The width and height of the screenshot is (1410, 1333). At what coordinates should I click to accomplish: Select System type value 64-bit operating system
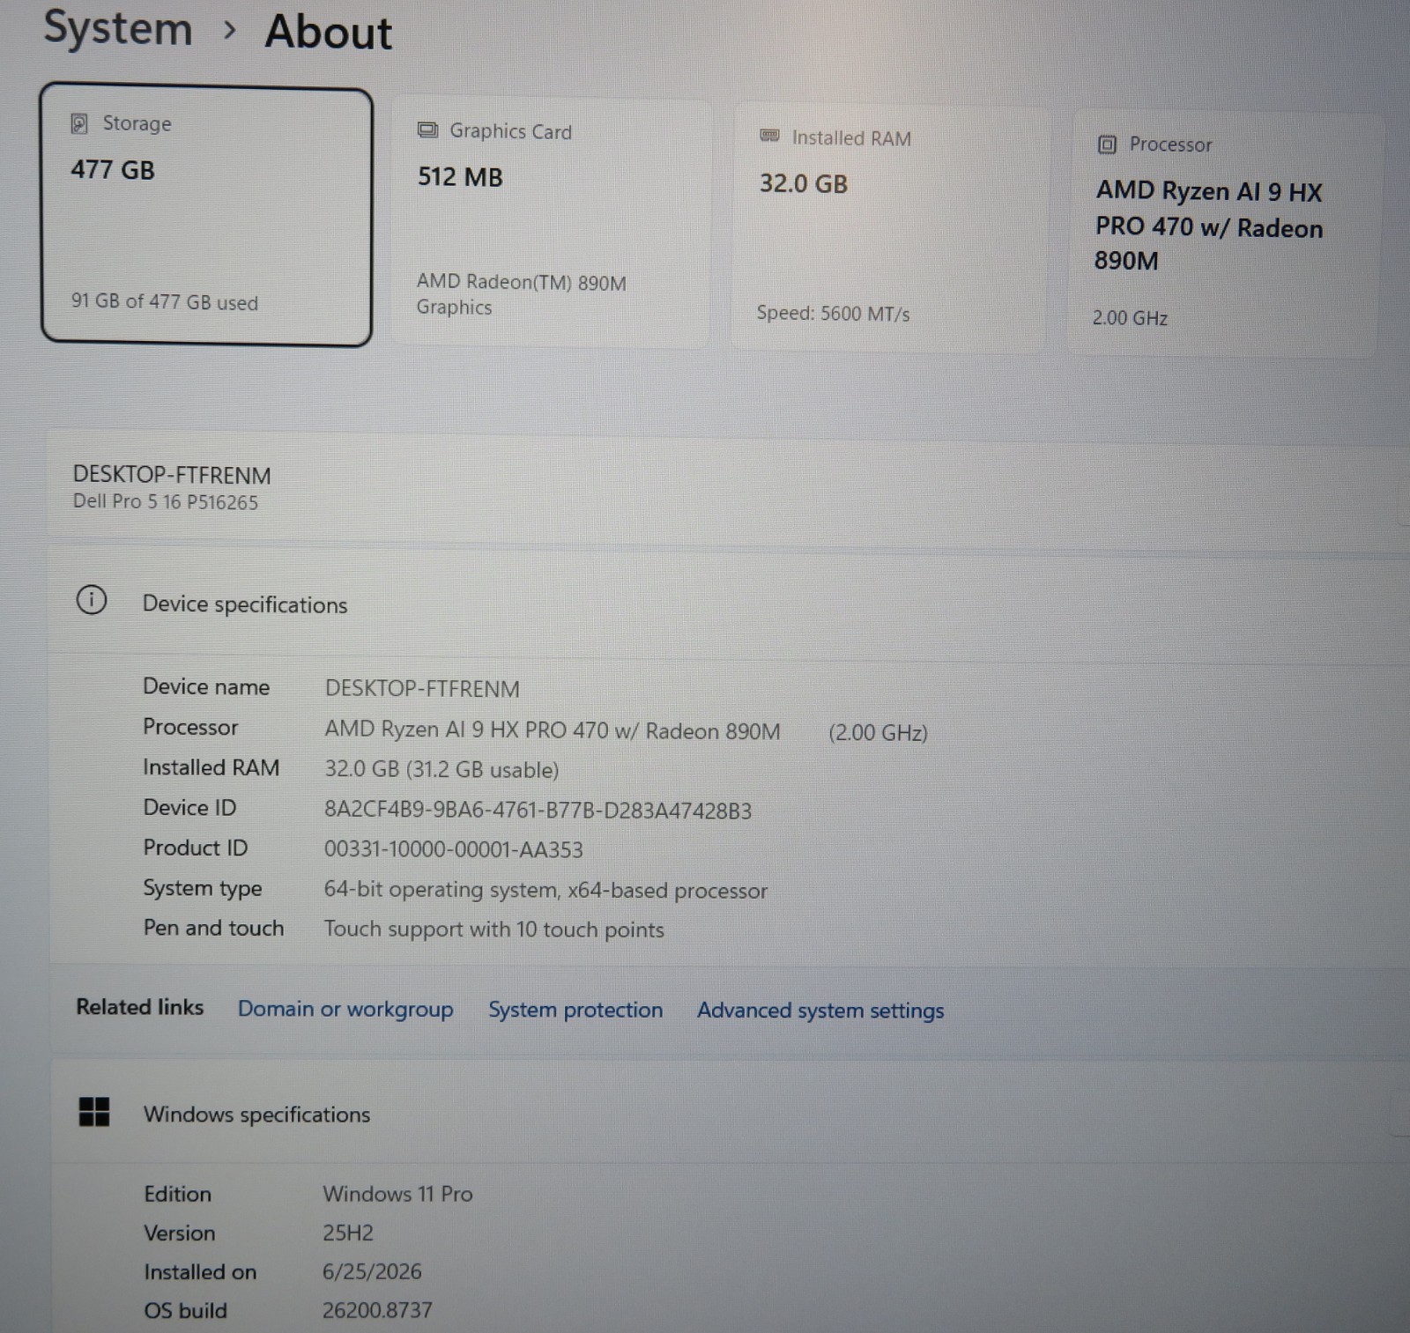545,890
